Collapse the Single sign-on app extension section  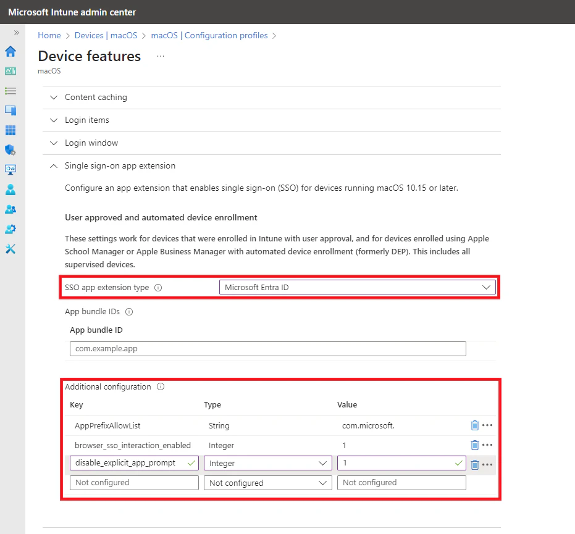point(271,165)
